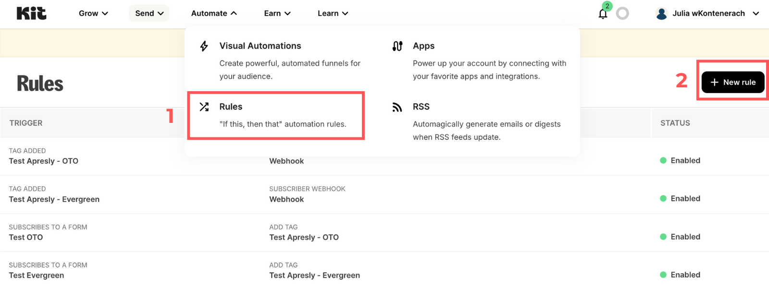Click the Visual Automations description text

coord(290,70)
